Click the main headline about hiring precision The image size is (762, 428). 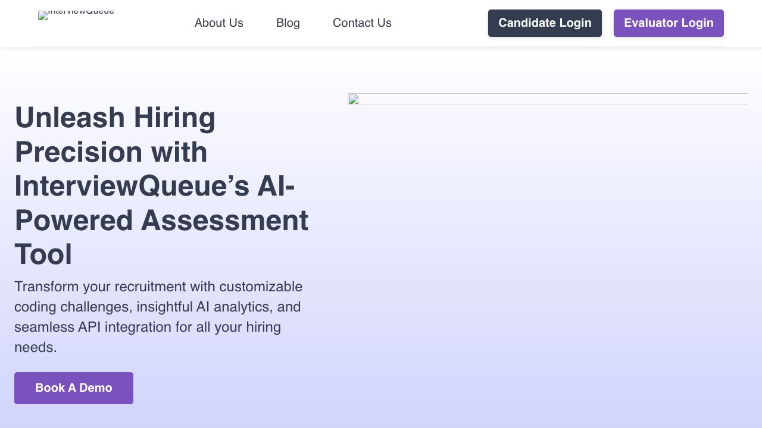click(x=162, y=185)
